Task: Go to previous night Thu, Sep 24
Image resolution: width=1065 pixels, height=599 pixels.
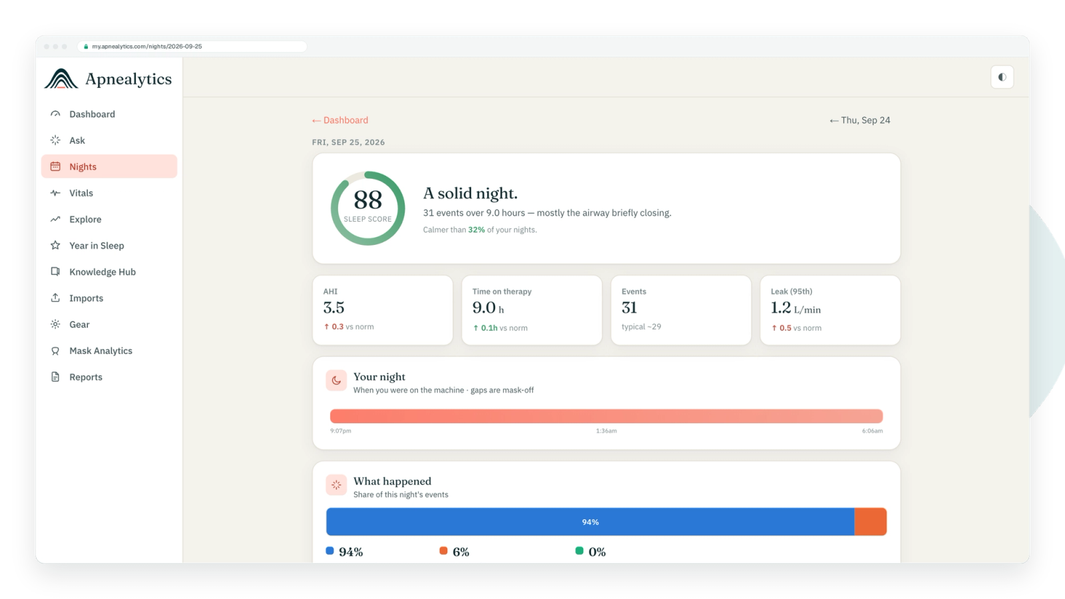Action: click(x=859, y=120)
